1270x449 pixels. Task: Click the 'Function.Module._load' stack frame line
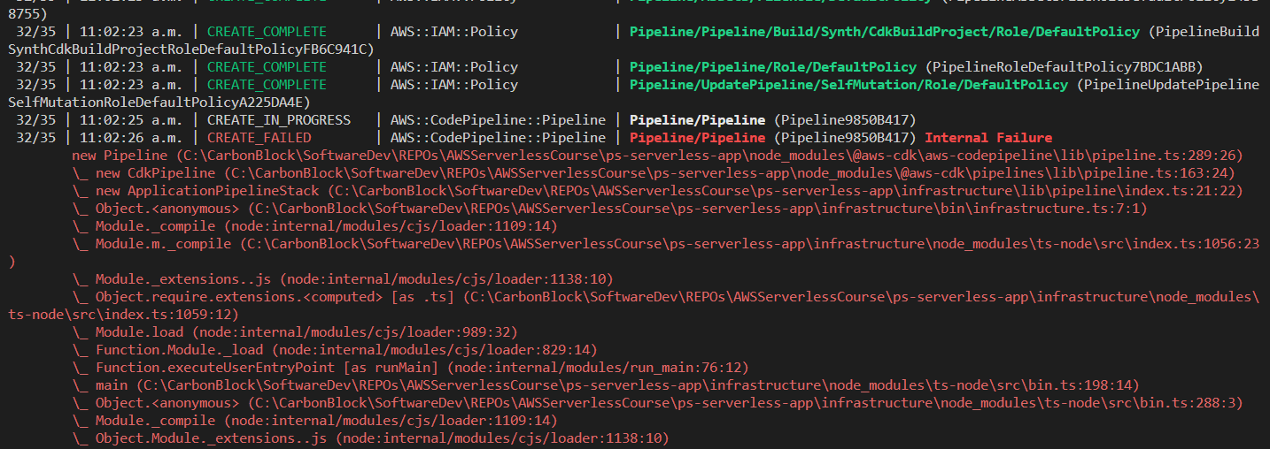pyautogui.click(x=334, y=350)
